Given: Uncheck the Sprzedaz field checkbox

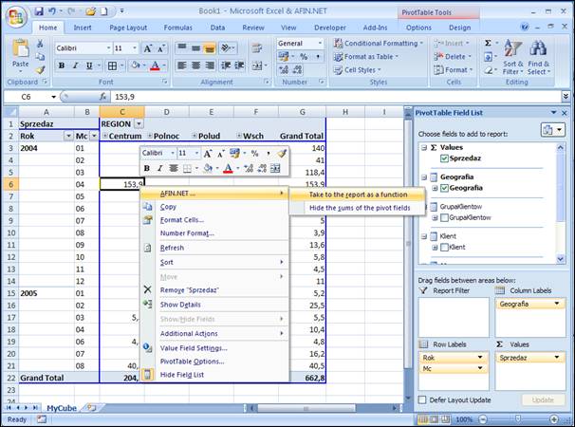Looking at the screenshot, I should 444,158.
